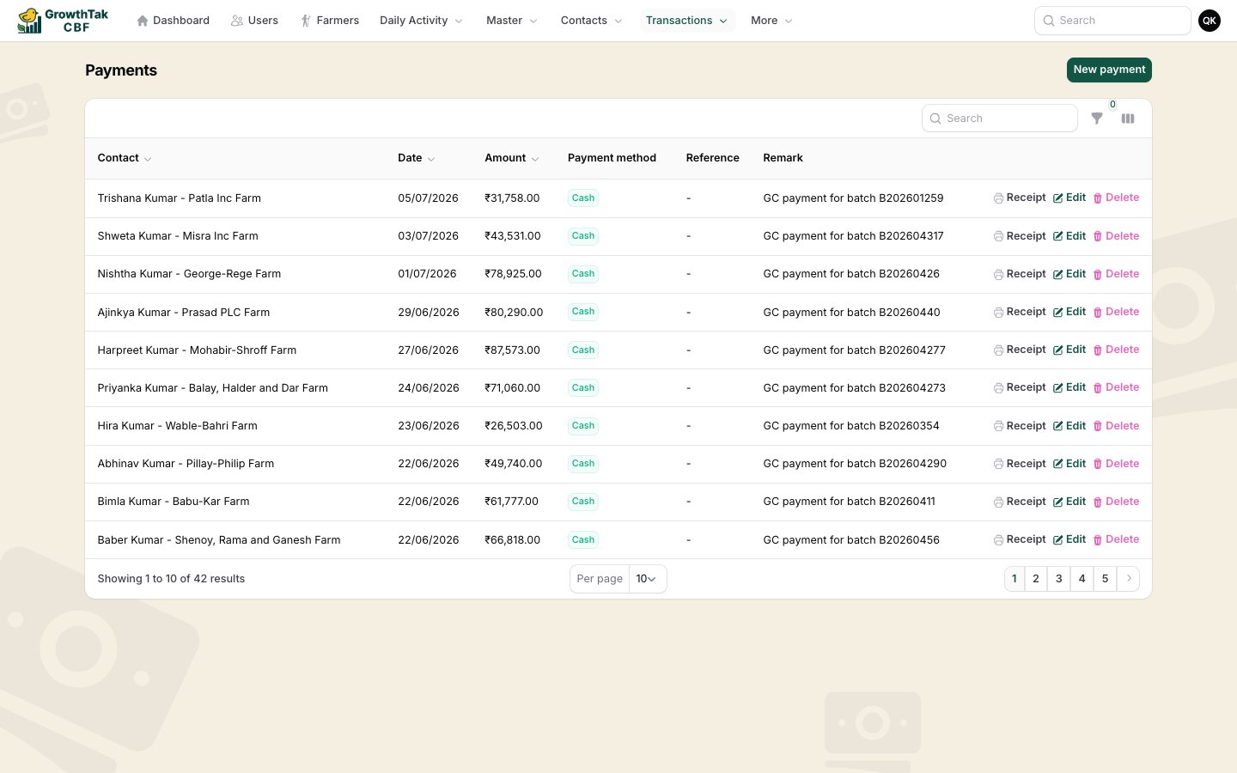Toggle table columns icon
Screen dimensions: 1237x773
pos(1128,119)
